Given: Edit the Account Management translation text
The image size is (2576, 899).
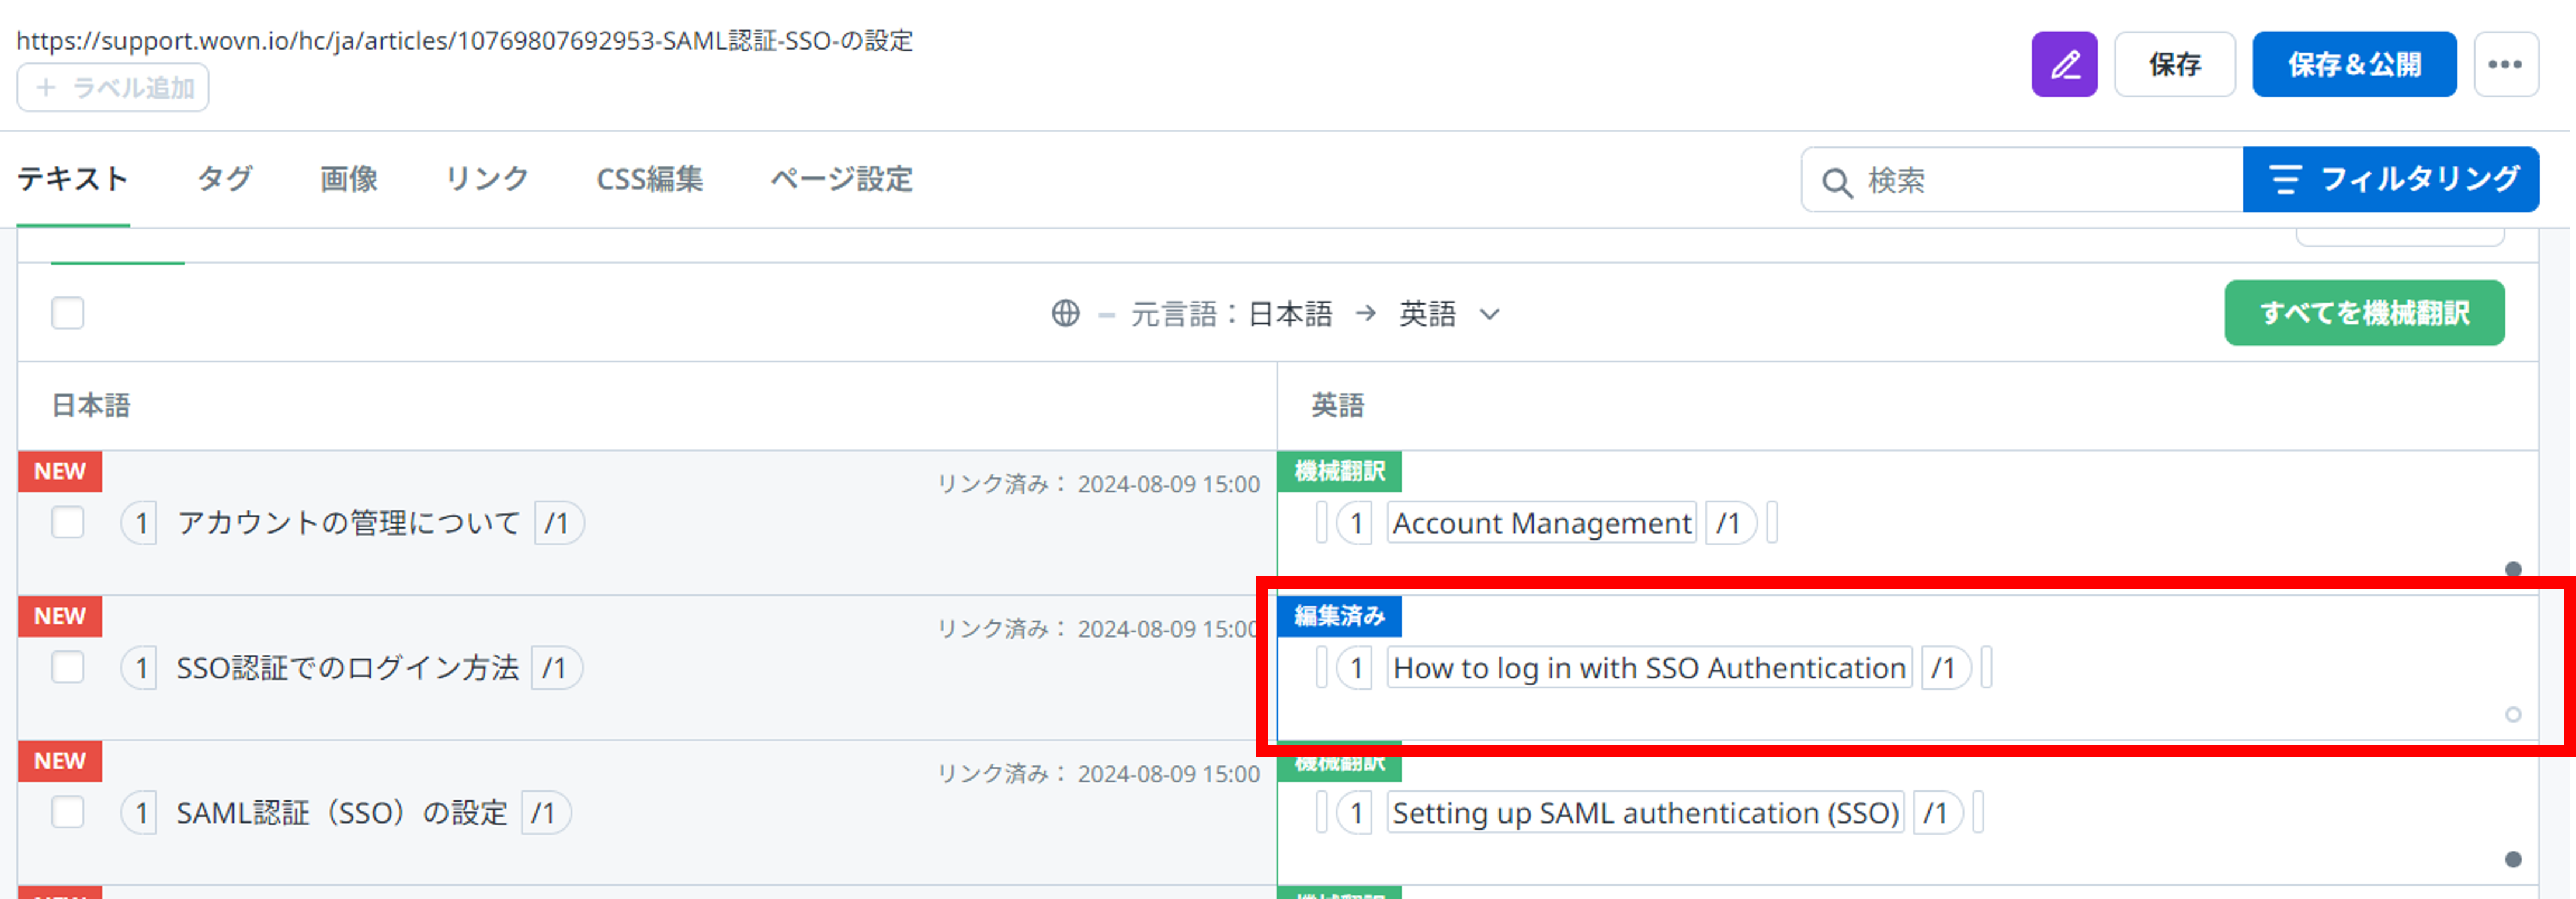Looking at the screenshot, I should 1541,523.
